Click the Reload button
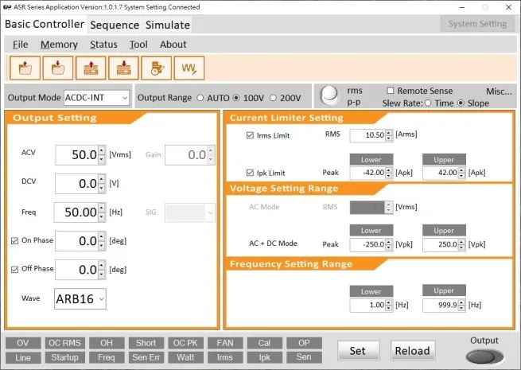Screen dimensions: 521x370 [x=413, y=350]
